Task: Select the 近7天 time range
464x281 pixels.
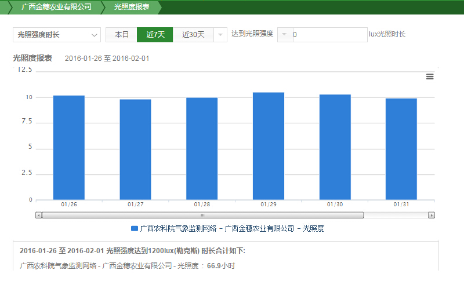Action: (x=155, y=35)
